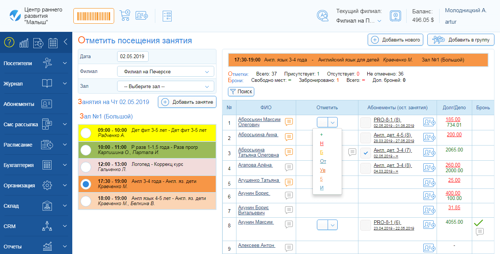The height and width of the screenshot is (254, 500).
Task: Open the shopping cart add icon
Action: [x=125, y=16]
